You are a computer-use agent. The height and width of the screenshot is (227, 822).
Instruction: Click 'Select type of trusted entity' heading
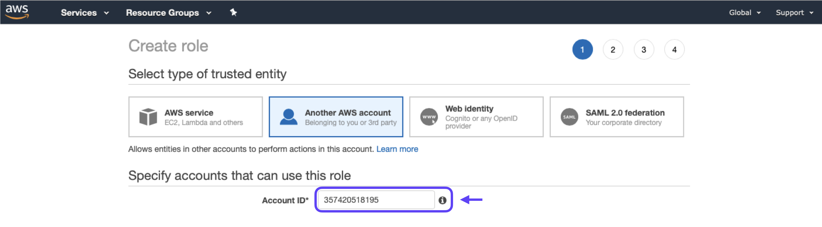[207, 74]
